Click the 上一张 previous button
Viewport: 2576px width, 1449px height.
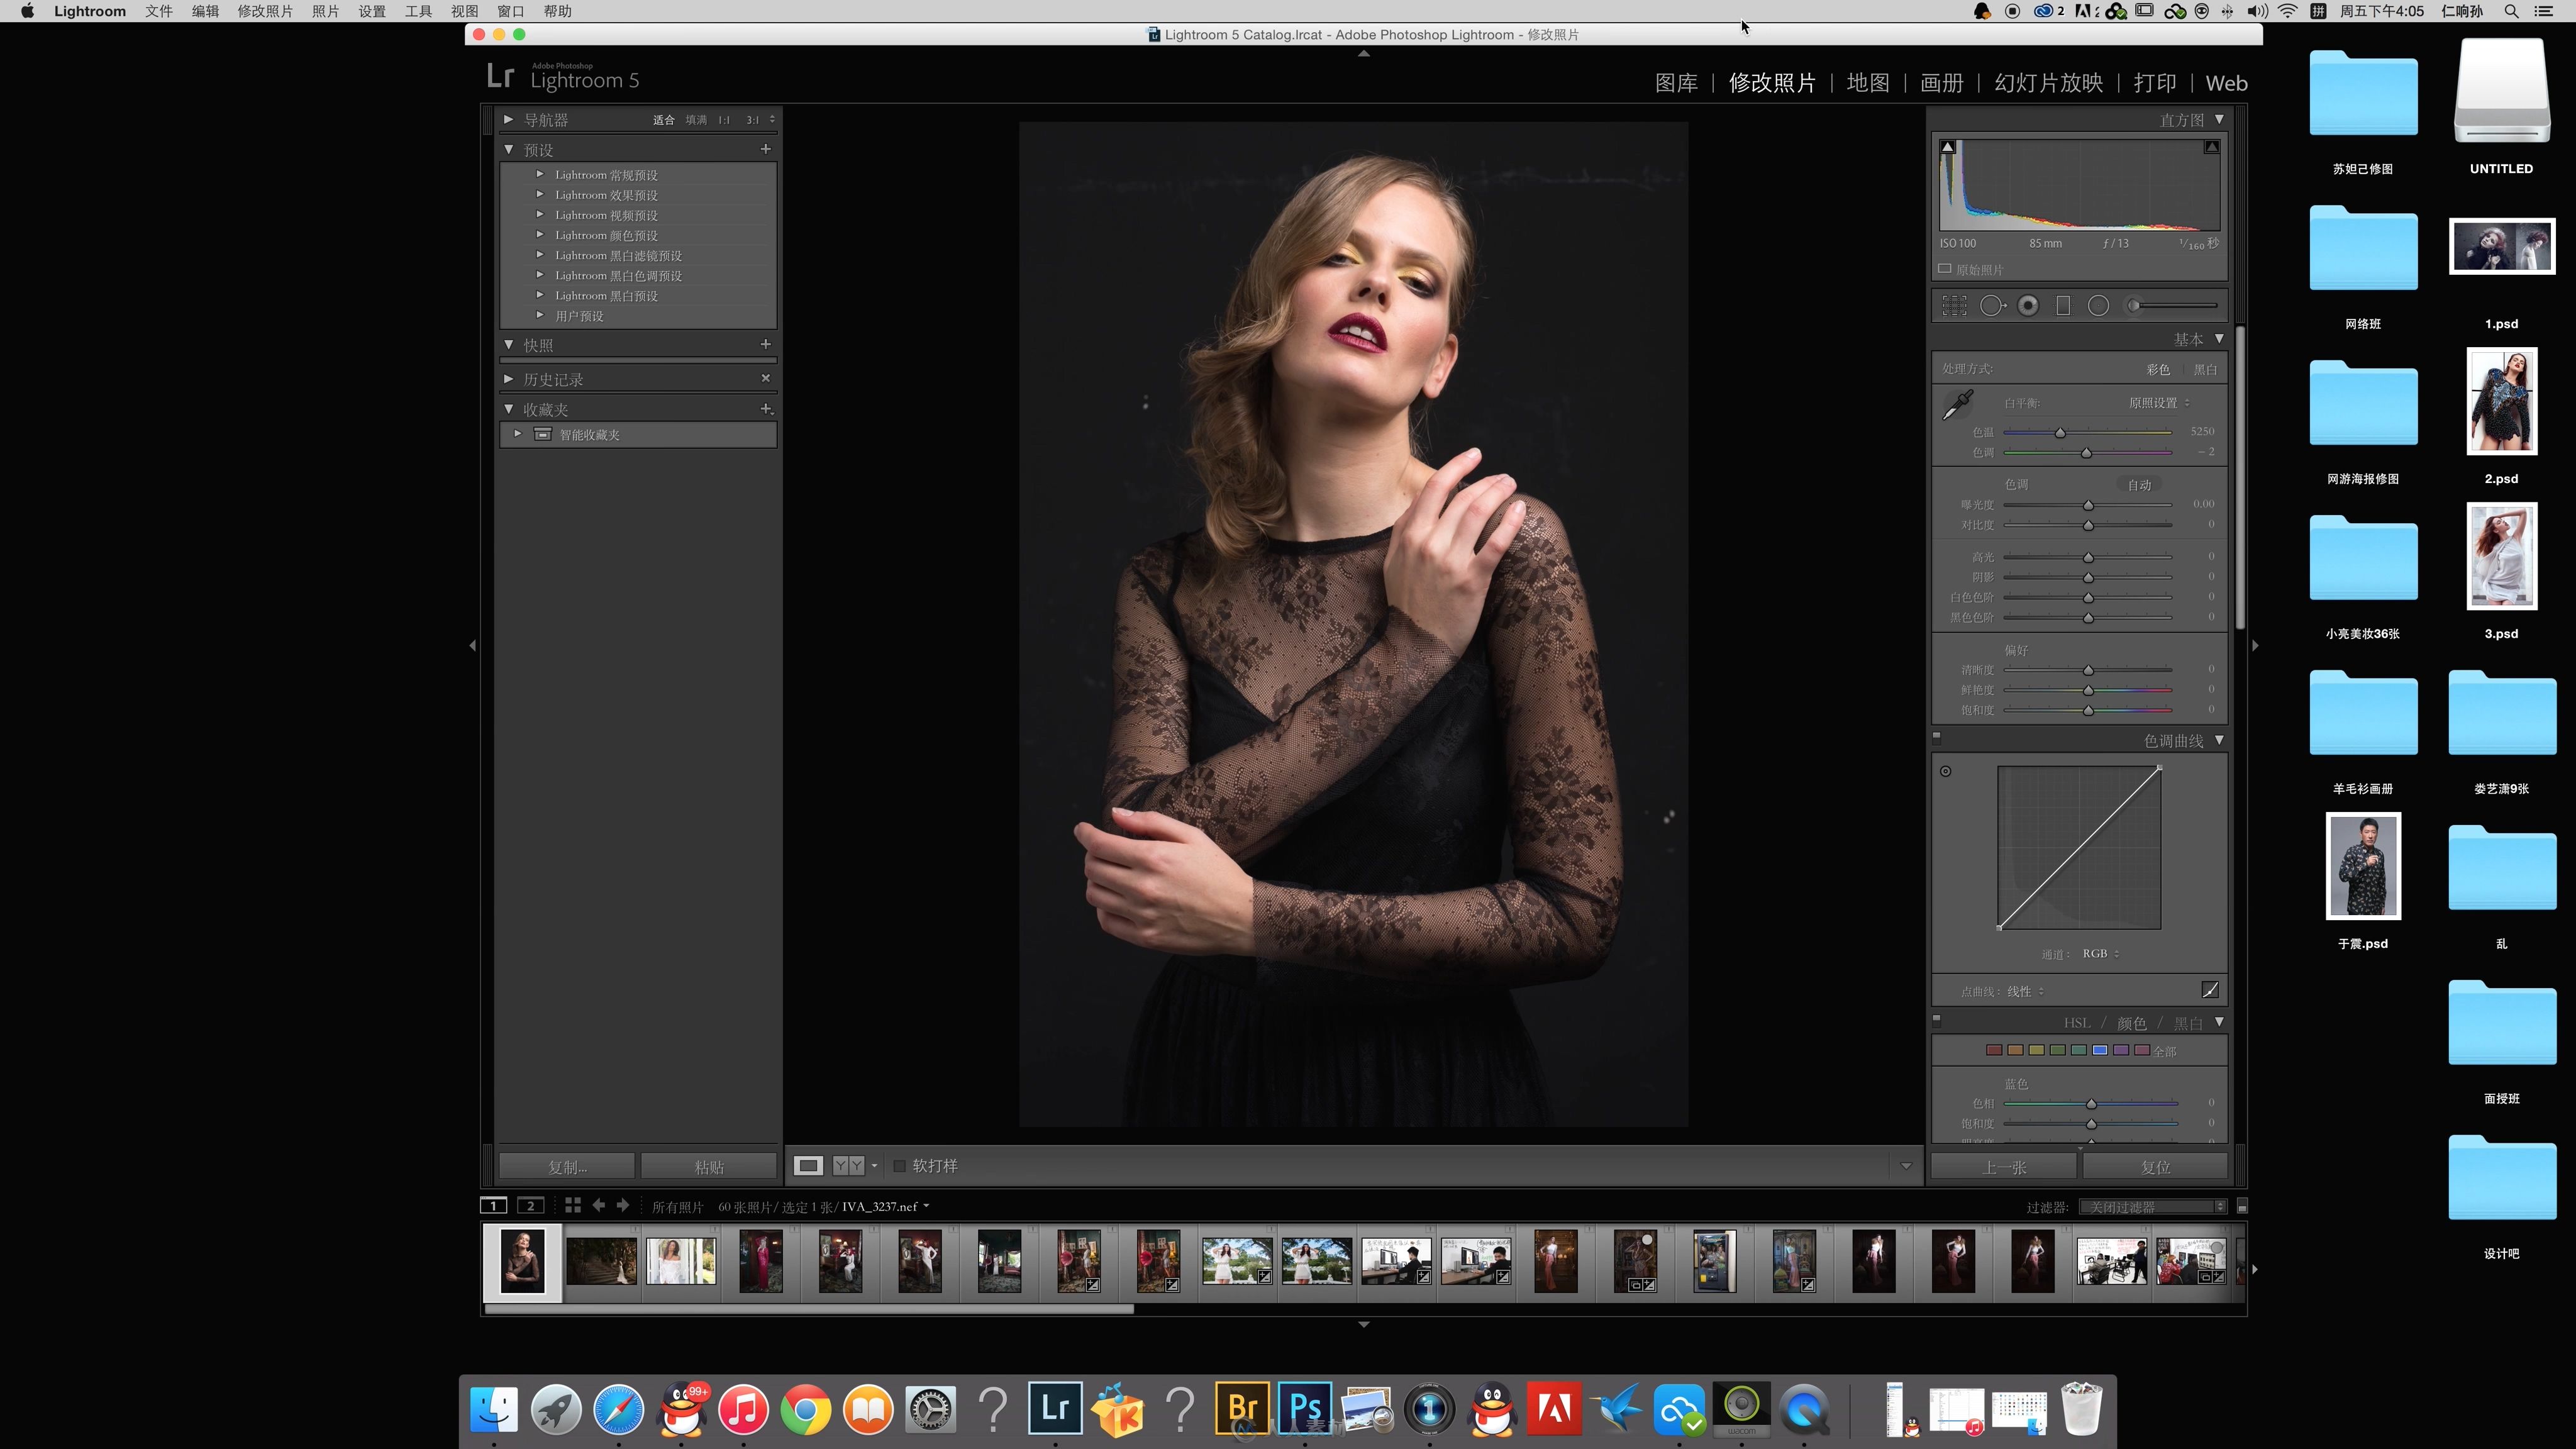(x=2004, y=1167)
